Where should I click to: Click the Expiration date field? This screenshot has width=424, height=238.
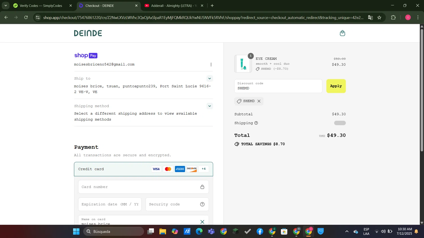[110, 204]
